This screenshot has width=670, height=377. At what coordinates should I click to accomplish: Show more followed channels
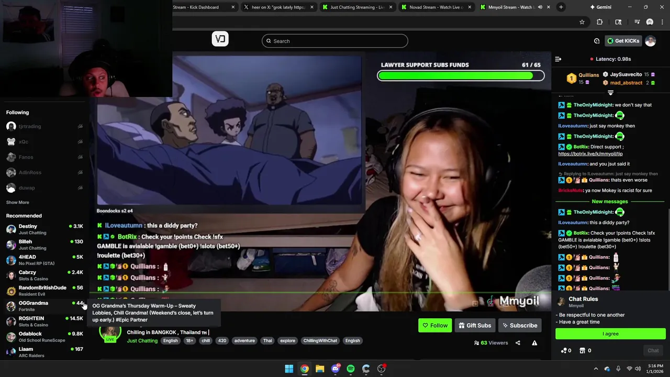point(18,203)
